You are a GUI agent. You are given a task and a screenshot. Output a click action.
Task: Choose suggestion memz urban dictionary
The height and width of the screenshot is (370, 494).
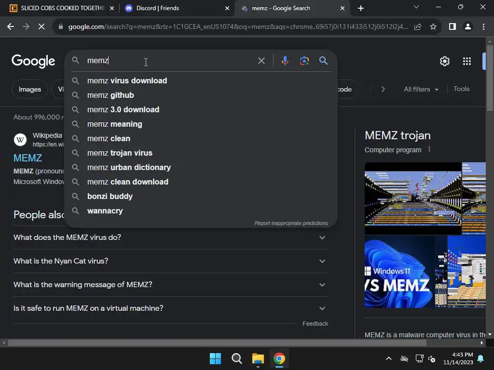pos(201,167)
